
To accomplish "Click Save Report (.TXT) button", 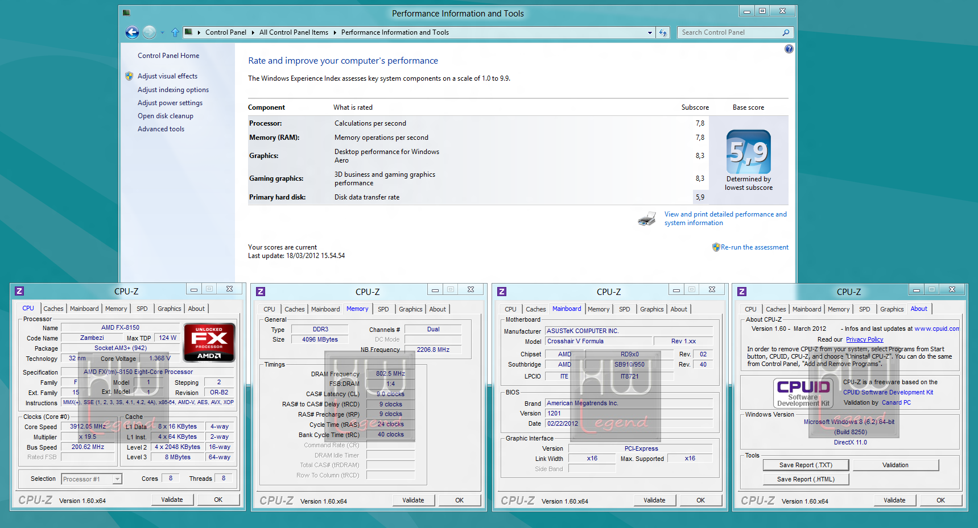I will [x=806, y=465].
